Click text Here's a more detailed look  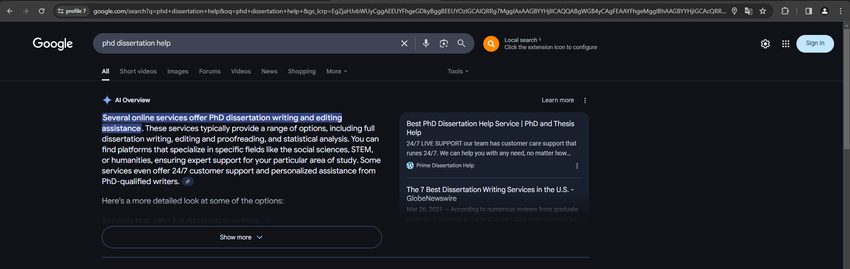(193, 201)
